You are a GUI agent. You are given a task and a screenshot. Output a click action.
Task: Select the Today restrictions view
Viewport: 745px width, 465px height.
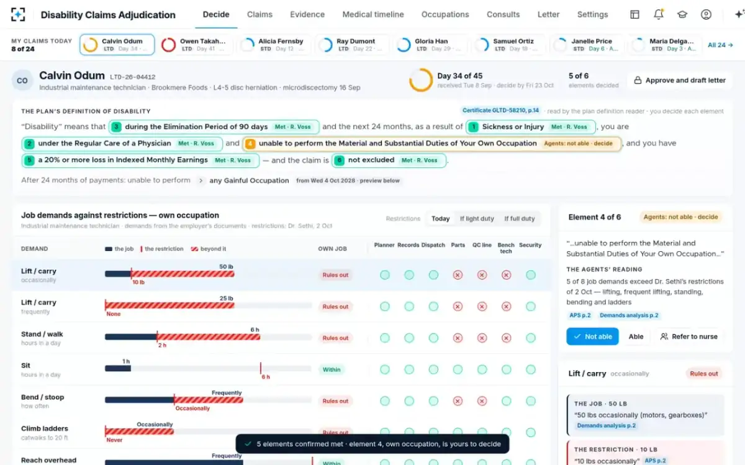point(440,219)
